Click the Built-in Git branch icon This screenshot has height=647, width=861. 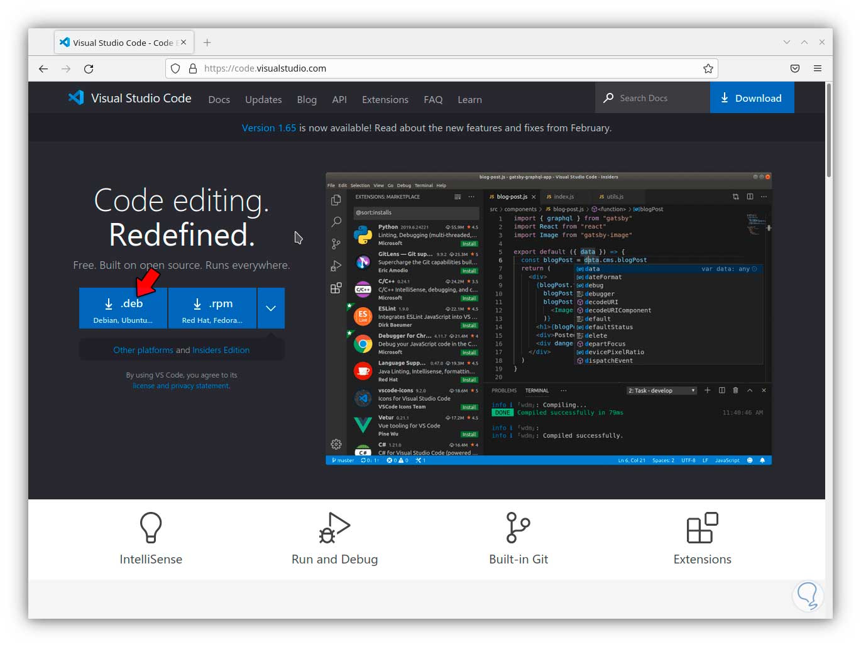coord(518,528)
